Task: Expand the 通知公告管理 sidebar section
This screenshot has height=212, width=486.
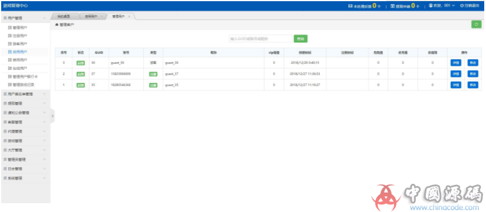Action: pyautogui.click(x=26, y=113)
